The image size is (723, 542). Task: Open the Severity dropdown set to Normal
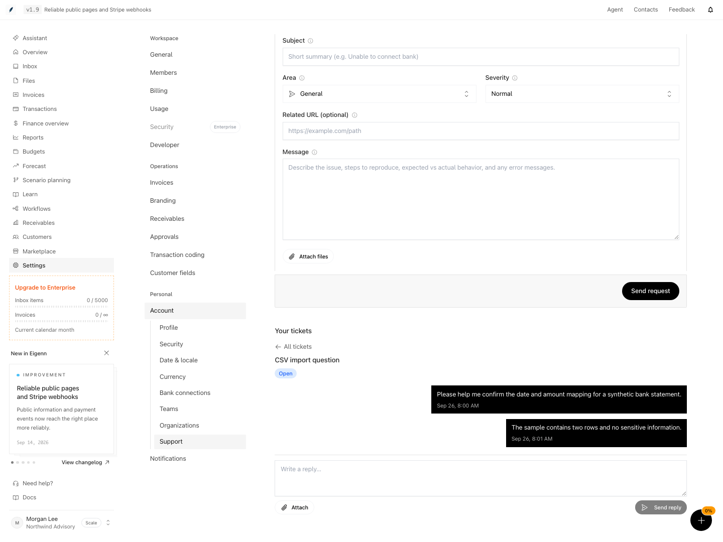point(582,94)
